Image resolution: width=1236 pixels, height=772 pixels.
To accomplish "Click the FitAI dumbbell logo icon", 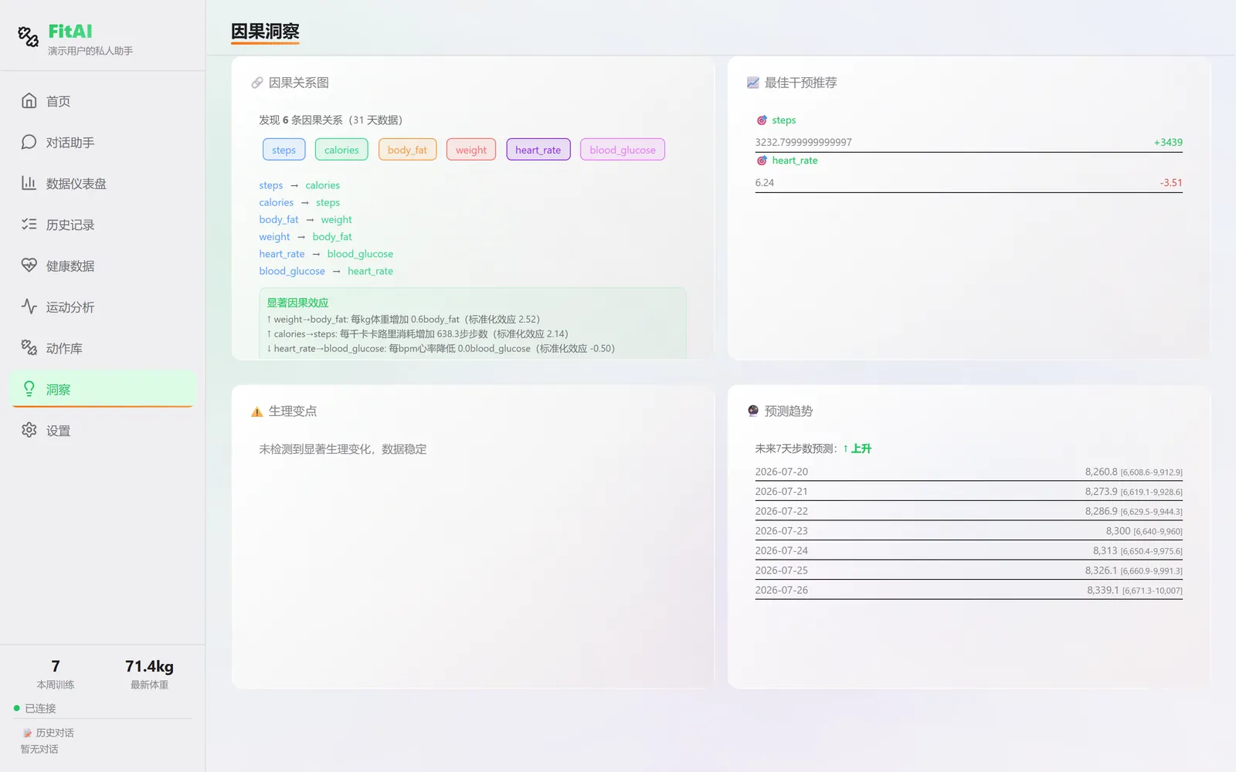I will (x=29, y=36).
